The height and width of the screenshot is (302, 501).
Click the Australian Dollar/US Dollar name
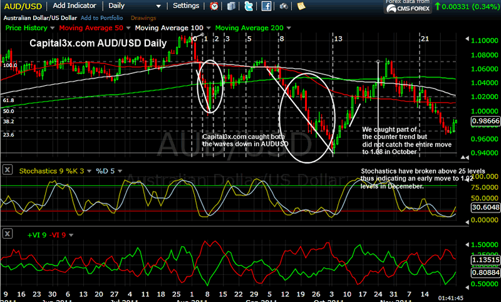40,18
